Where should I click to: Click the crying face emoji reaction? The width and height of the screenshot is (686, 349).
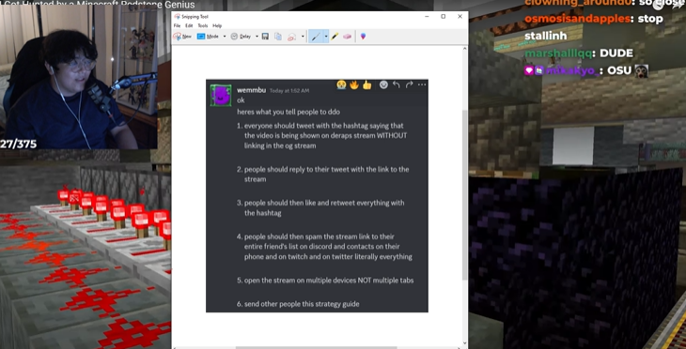point(341,84)
